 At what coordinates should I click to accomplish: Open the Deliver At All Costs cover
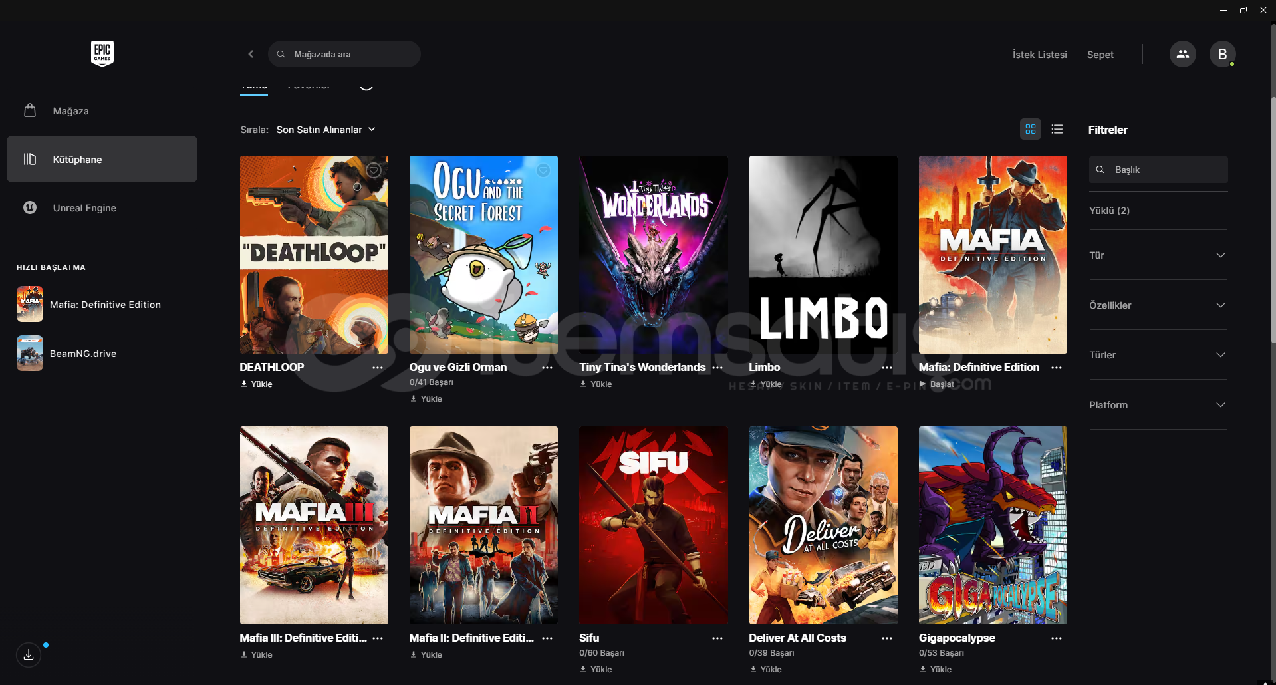[x=823, y=525]
